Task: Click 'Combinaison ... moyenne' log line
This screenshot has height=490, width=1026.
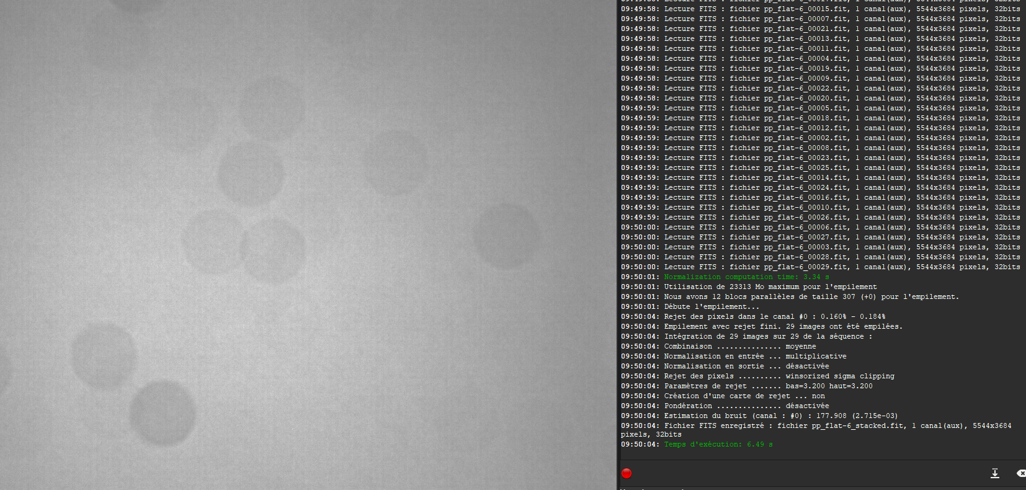Action: [718, 346]
